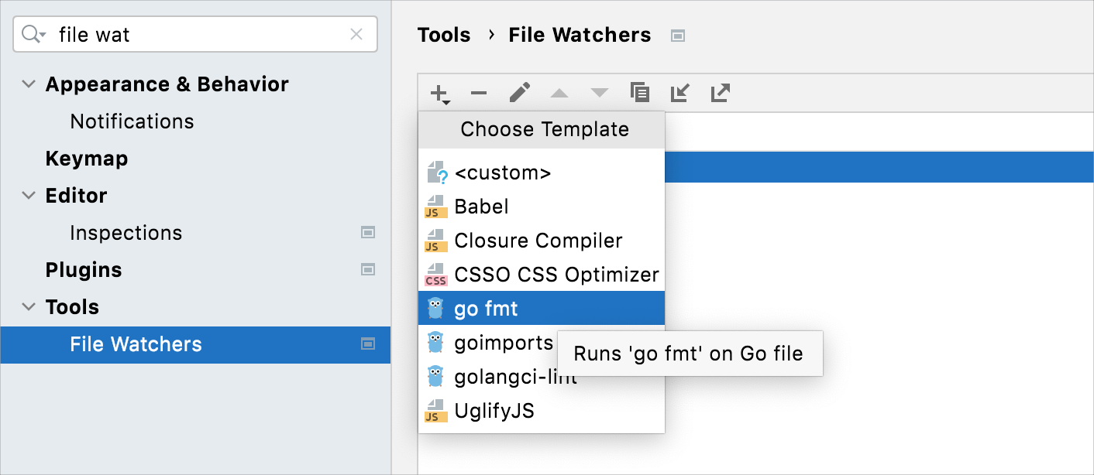Viewport: 1094px width, 475px height.
Task: Click the Add Watcher plus icon
Action: 438,92
